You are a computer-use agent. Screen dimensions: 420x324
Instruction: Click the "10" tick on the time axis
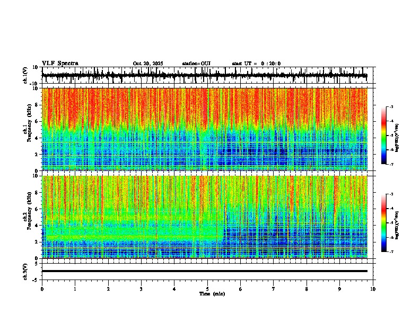point(373,289)
